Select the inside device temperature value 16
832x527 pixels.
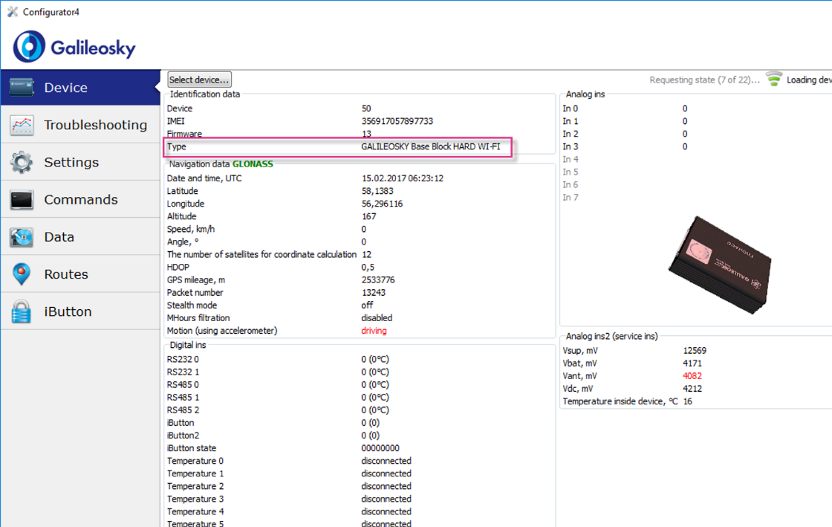pos(688,401)
